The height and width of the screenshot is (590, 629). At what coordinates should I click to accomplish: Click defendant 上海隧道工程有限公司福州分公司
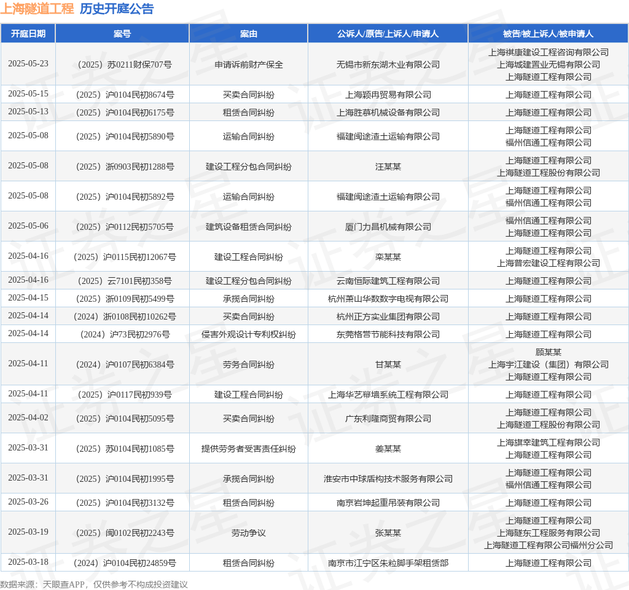(549, 545)
